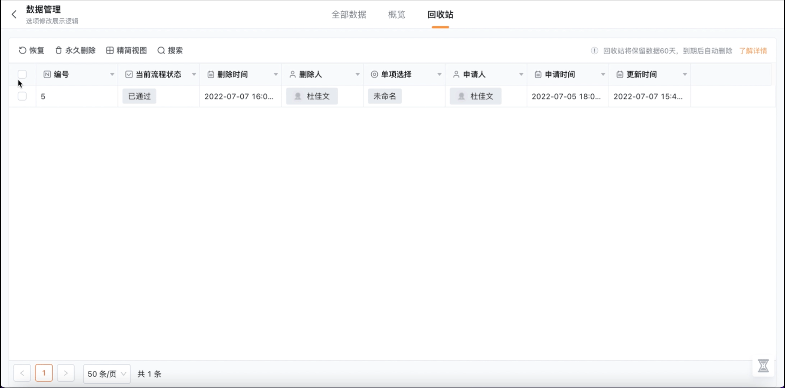Click the 删除时间 calendar icon
785x388 pixels.
point(211,74)
